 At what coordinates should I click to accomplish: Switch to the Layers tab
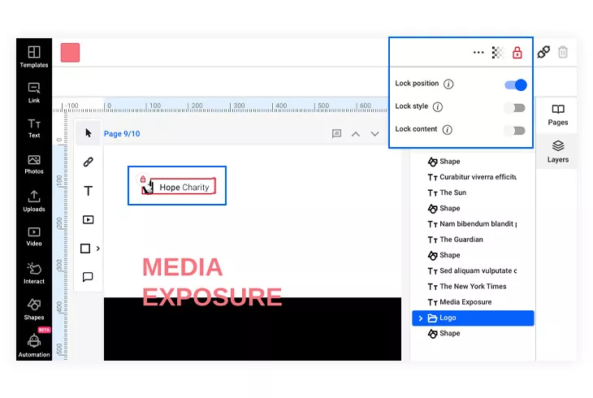pos(558,151)
